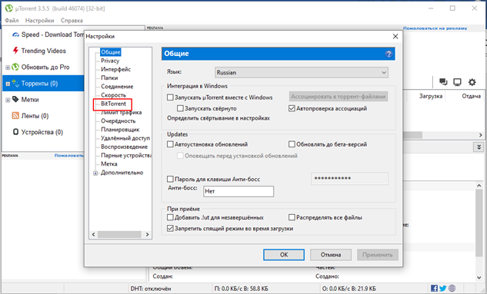Screen dimensions: 487x294
Task: Click the globe network icon in status bar
Action: click(452, 289)
